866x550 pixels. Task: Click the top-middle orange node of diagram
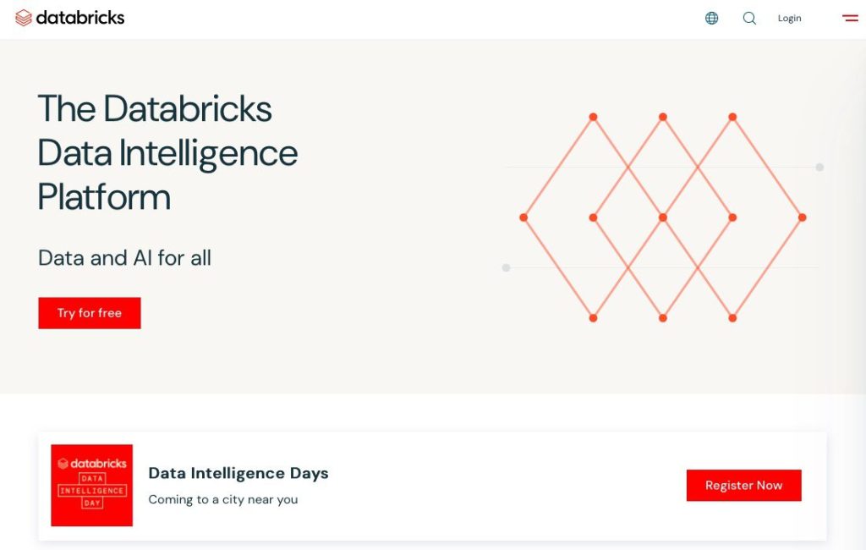663,117
